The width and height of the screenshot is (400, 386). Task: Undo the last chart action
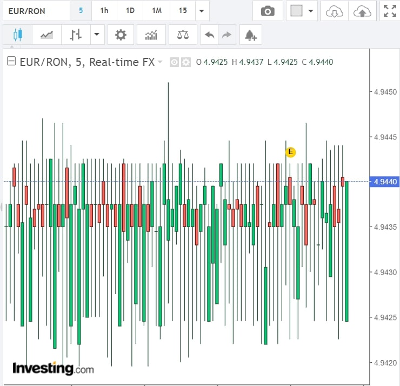(x=209, y=35)
